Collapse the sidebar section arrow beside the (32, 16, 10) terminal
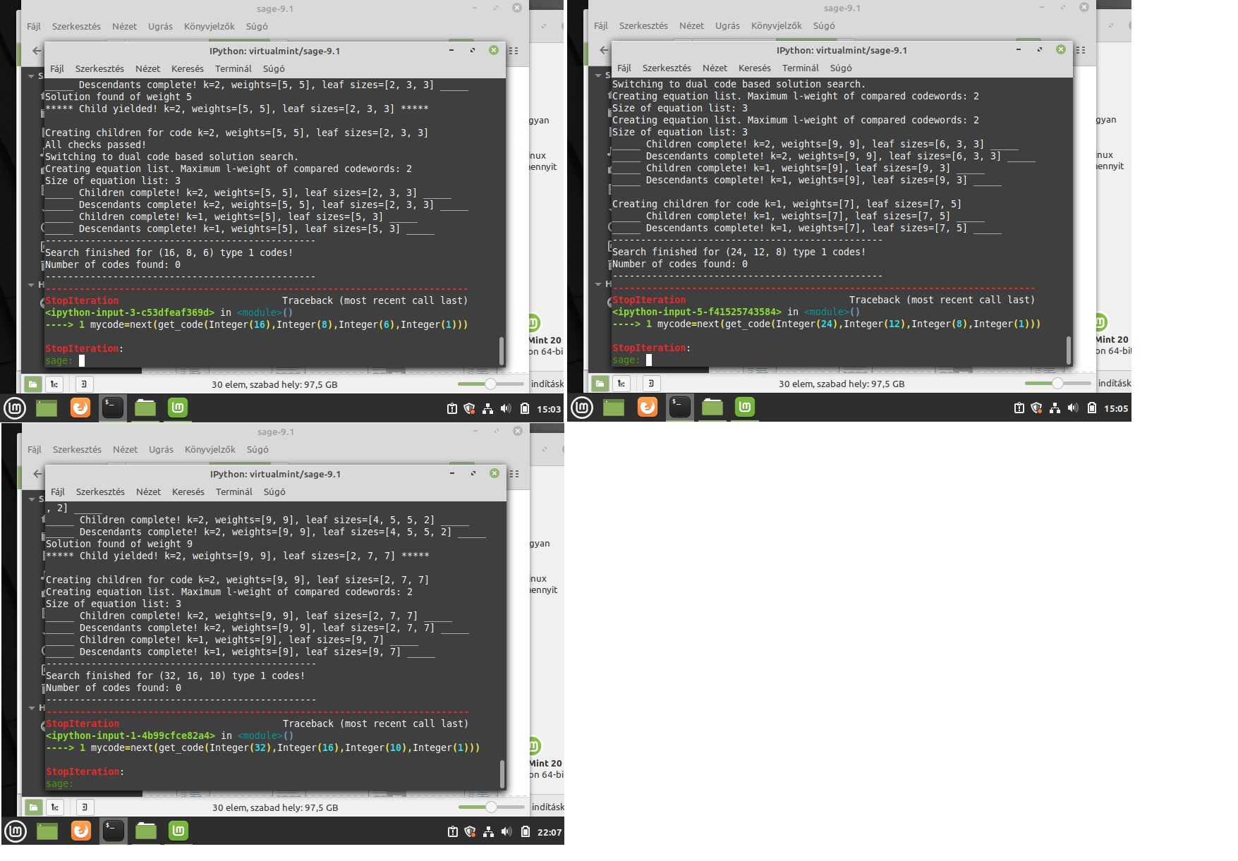The height and width of the screenshot is (861, 1238). point(32,499)
